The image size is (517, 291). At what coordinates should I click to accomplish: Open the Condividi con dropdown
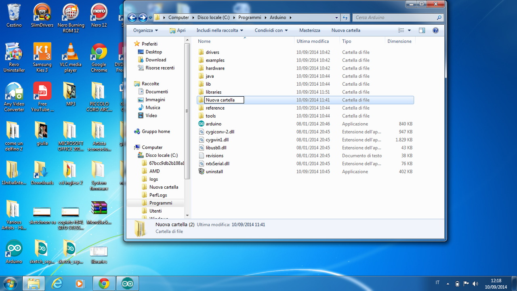click(x=271, y=30)
